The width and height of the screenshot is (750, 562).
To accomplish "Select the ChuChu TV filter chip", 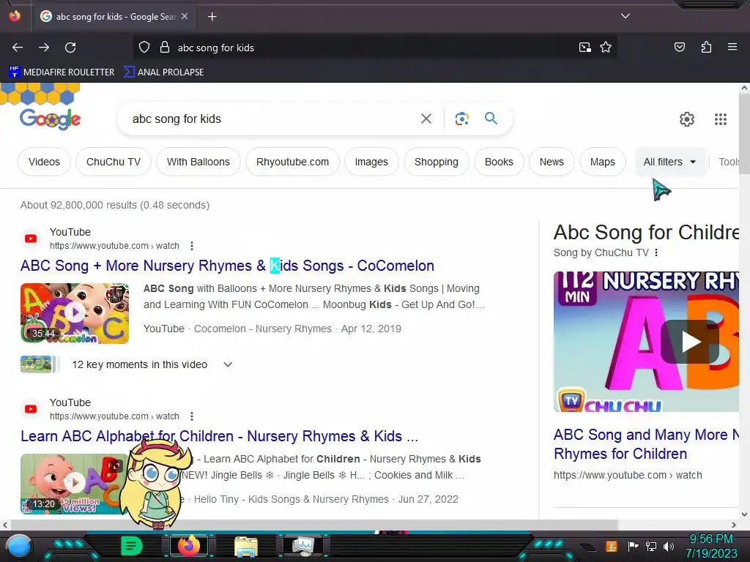I will (114, 162).
